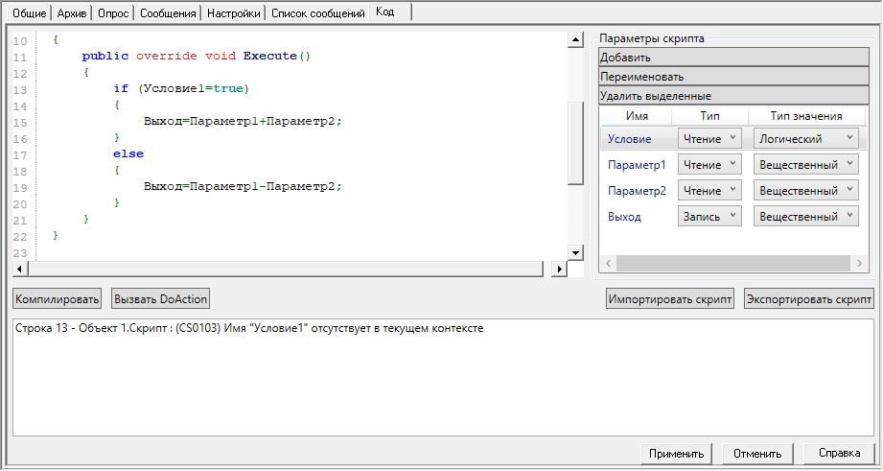Select the Код tab
Screen dimensions: 883x471
coord(390,12)
